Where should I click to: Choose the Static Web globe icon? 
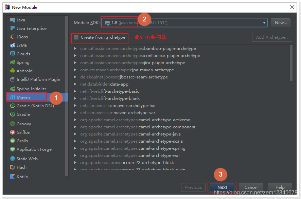click(x=13, y=159)
